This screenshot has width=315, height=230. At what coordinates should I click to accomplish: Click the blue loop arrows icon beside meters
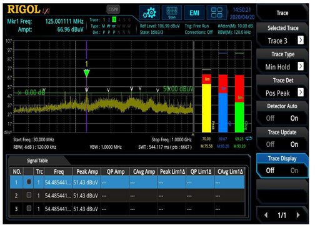coord(249,139)
